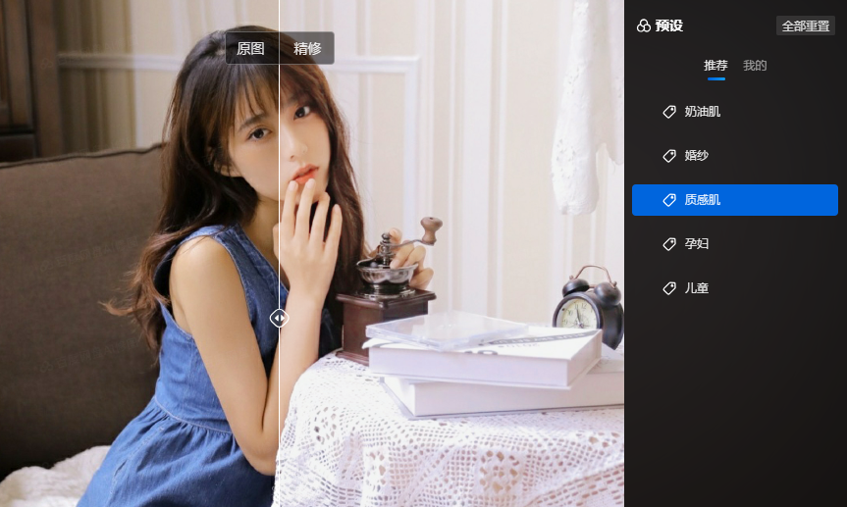The width and height of the screenshot is (847, 507).
Task: Click the 预设 presets icon in panel header
Action: 644,25
